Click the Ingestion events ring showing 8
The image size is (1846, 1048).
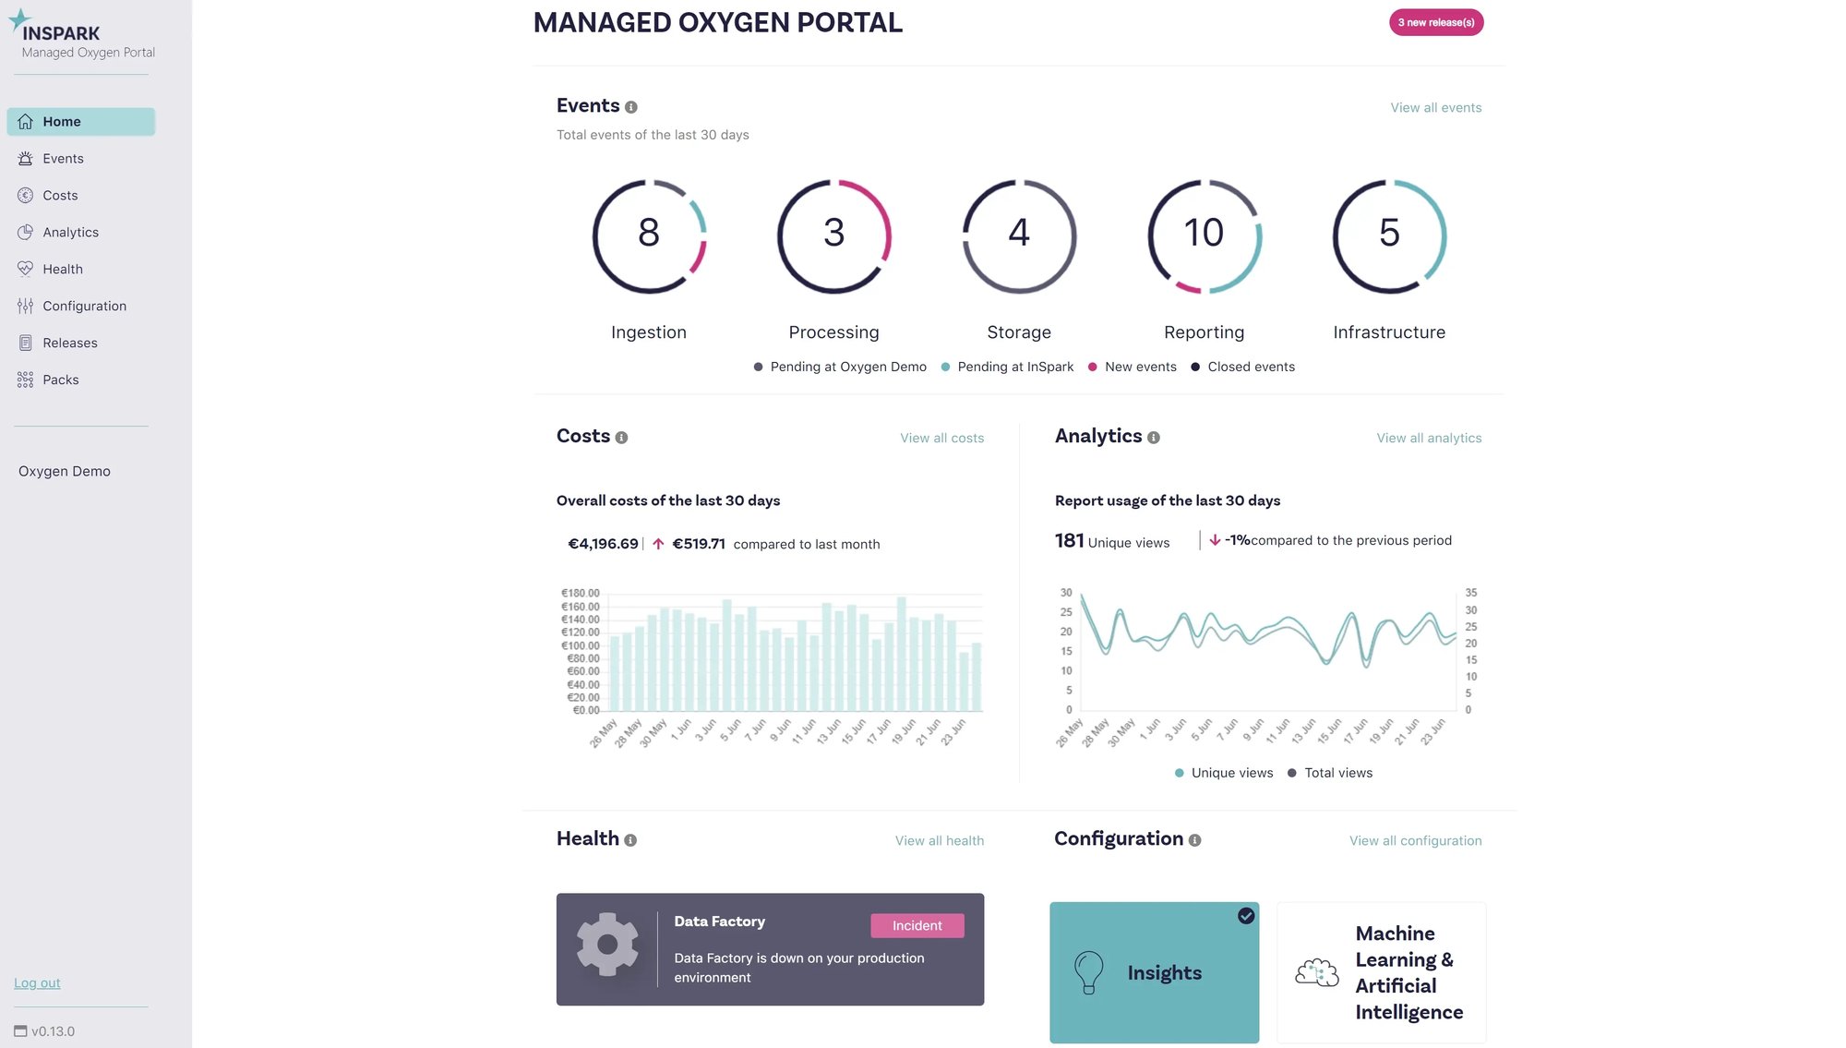pyautogui.click(x=649, y=236)
